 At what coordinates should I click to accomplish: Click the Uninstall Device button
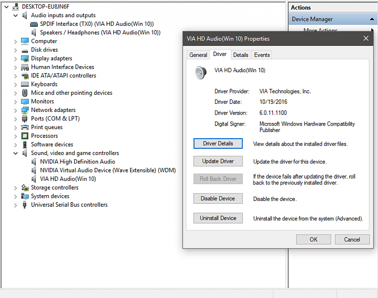pyautogui.click(x=218, y=218)
